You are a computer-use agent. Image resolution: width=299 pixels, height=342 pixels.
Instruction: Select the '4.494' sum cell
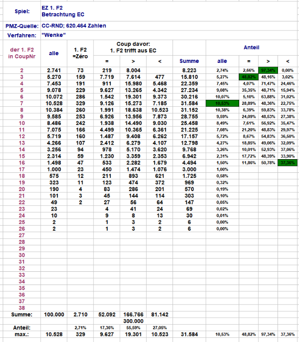(189, 163)
